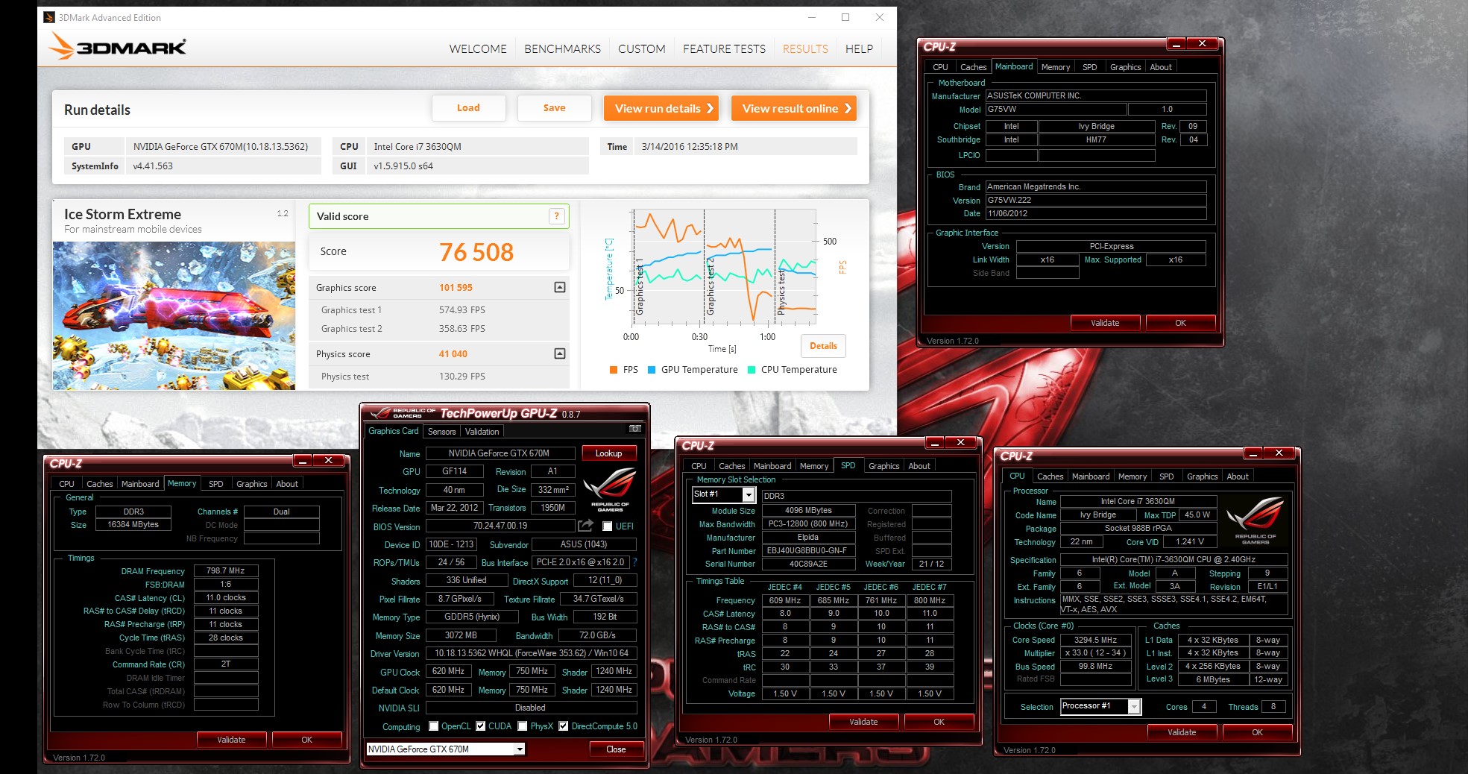Click motherboard model field G75VW
1468x774 pixels.
[x=1056, y=109]
